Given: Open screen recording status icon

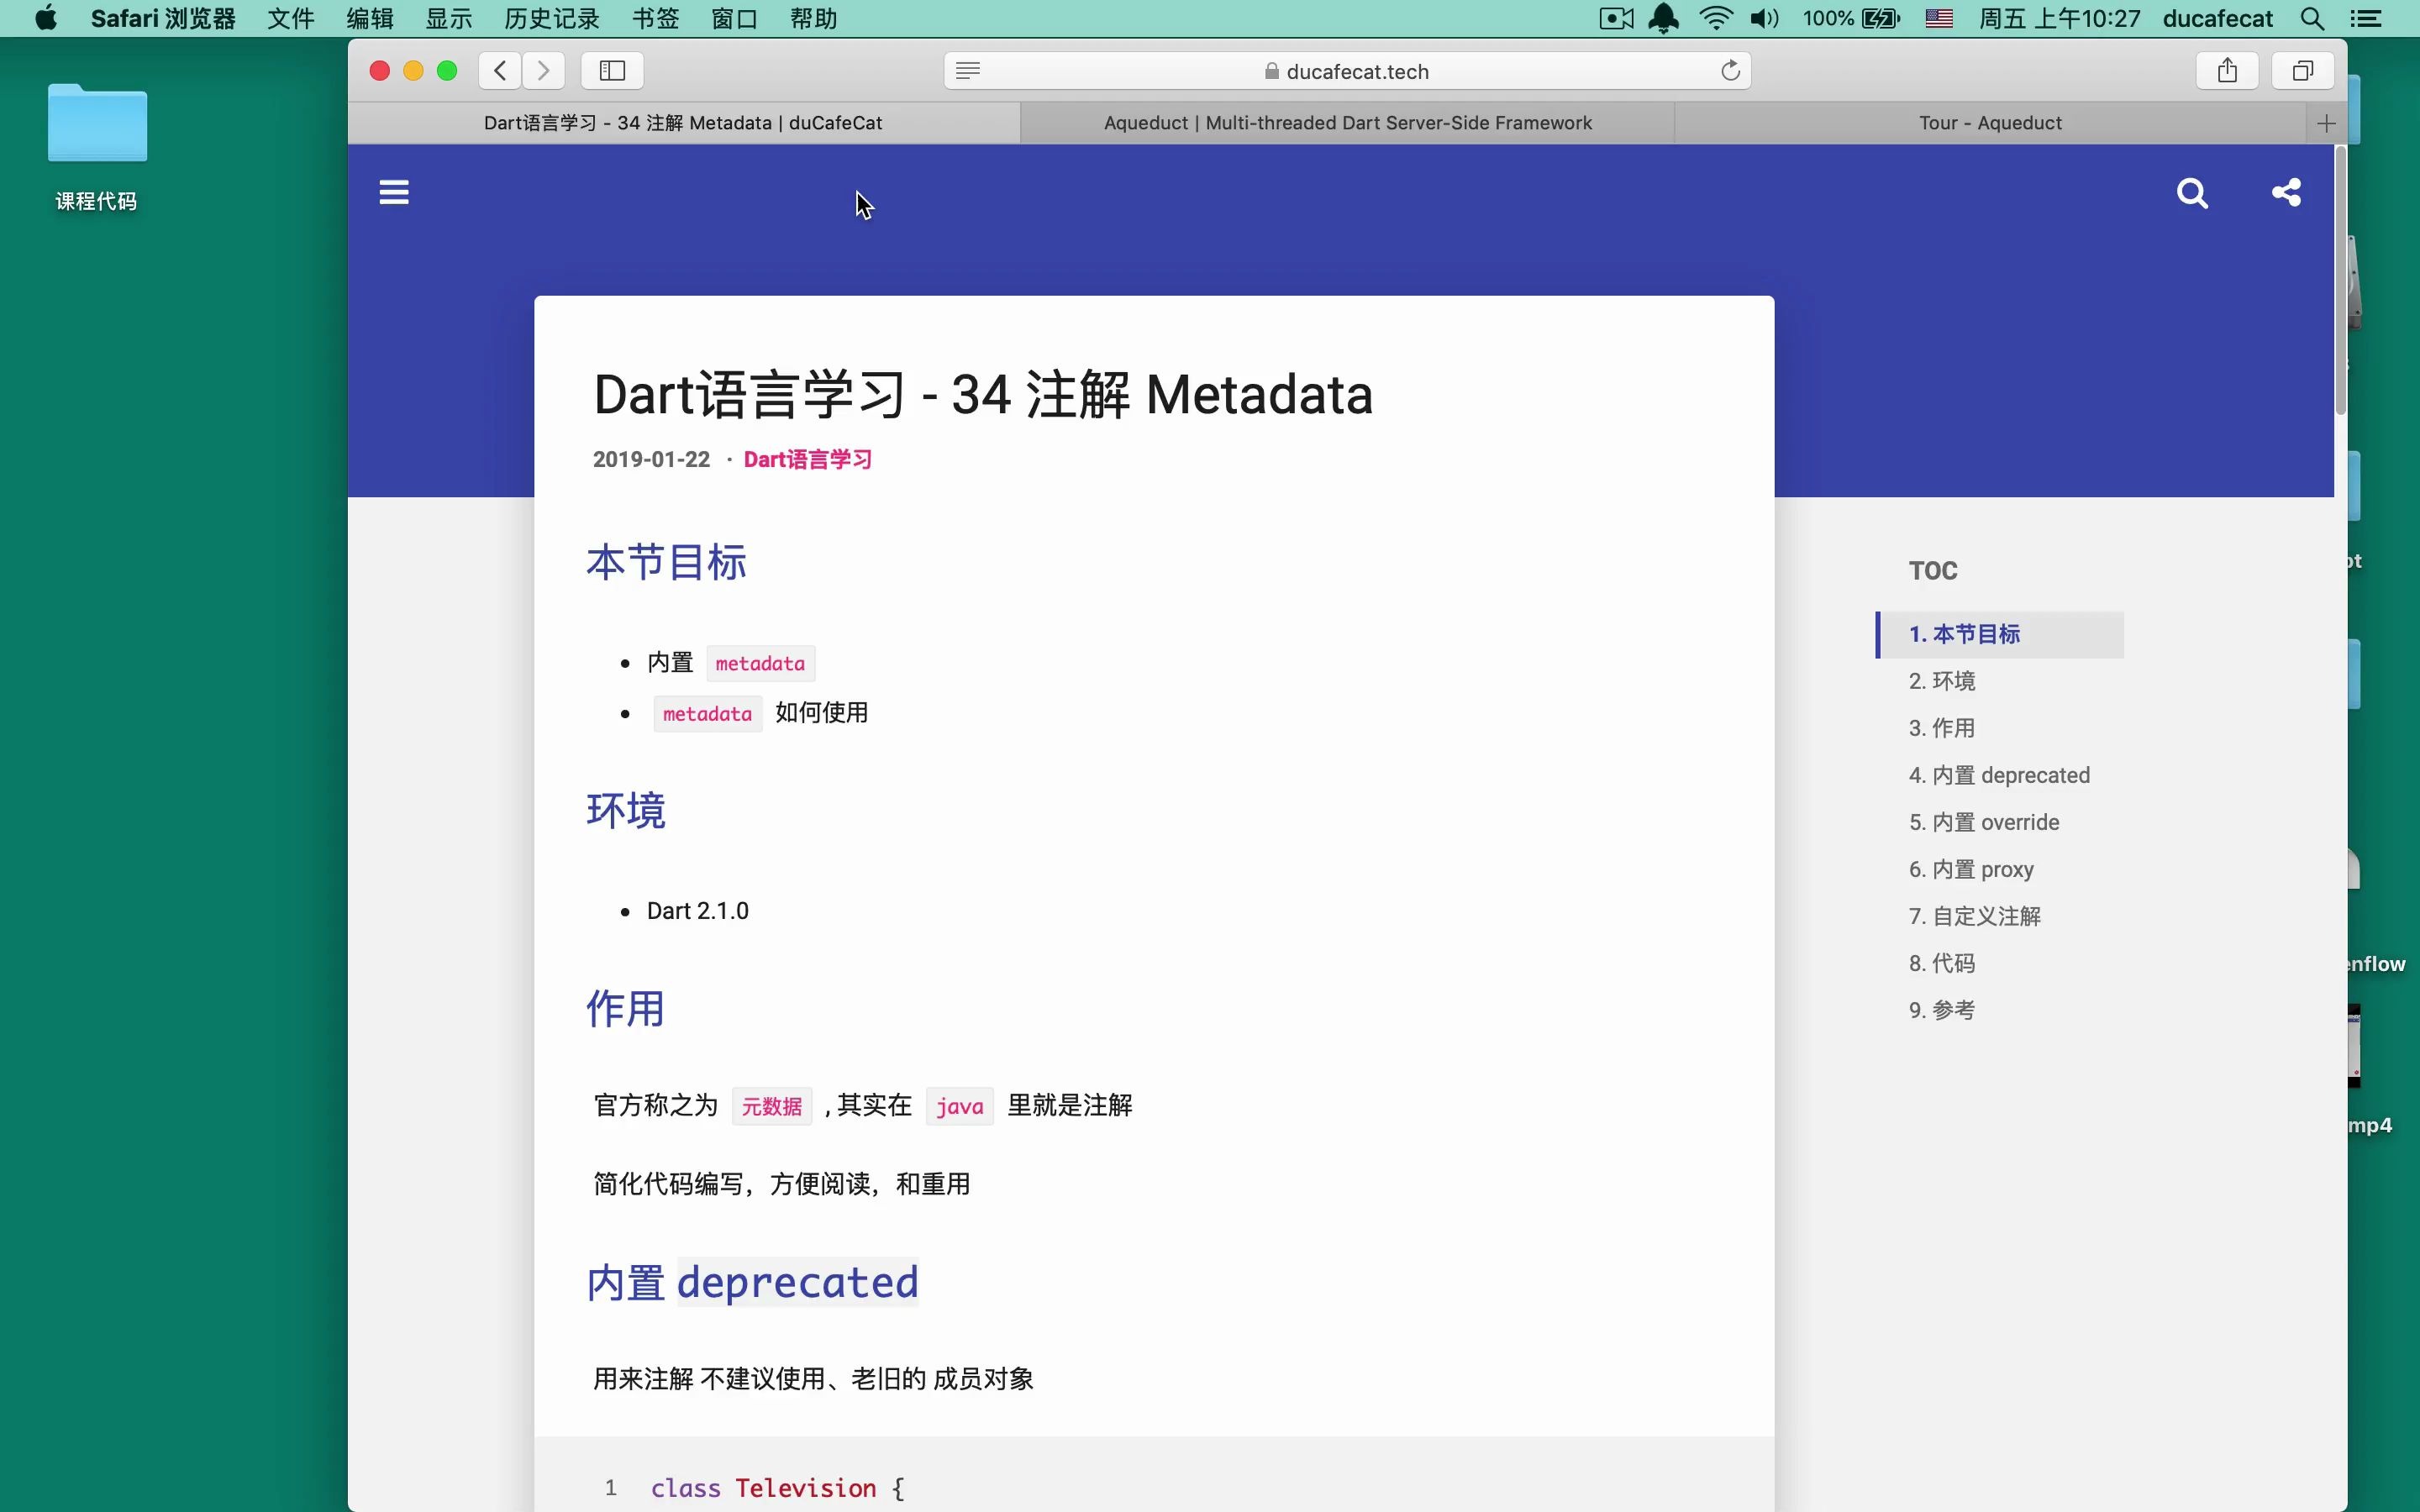Looking at the screenshot, I should coord(1616,18).
